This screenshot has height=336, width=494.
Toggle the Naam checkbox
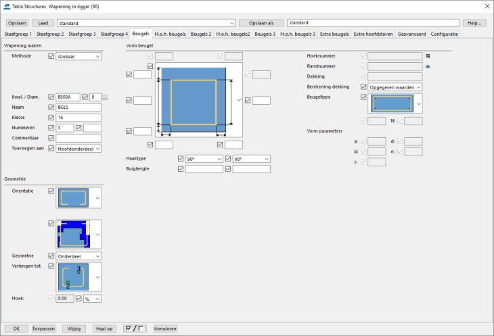coord(51,107)
